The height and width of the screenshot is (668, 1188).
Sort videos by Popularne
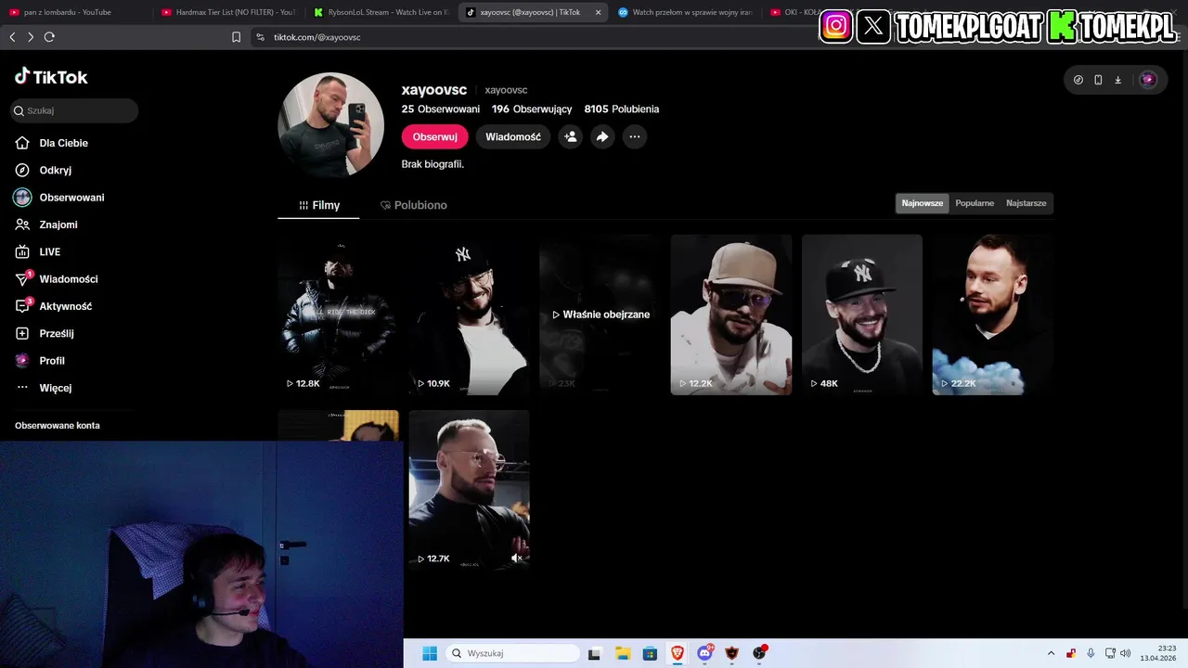[x=975, y=203]
